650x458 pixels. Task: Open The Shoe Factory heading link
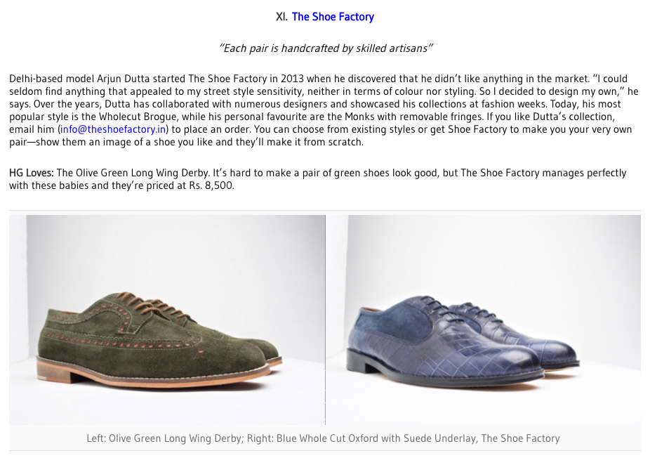click(333, 17)
